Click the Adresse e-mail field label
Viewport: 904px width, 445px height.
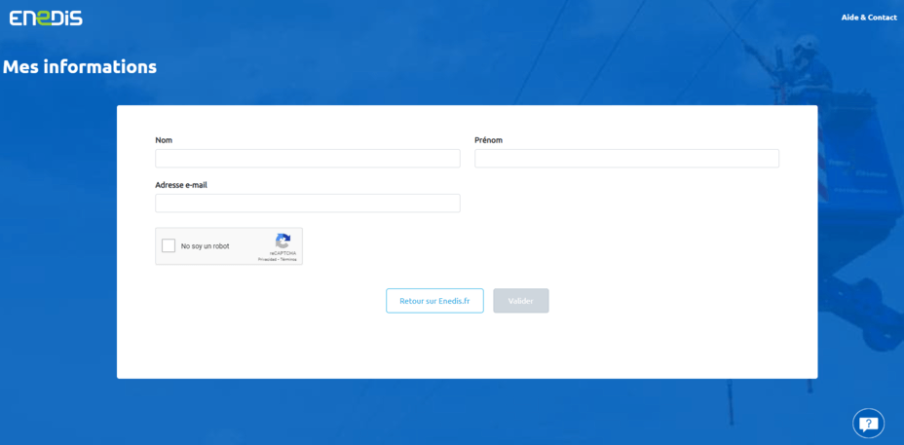coord(181,185)
